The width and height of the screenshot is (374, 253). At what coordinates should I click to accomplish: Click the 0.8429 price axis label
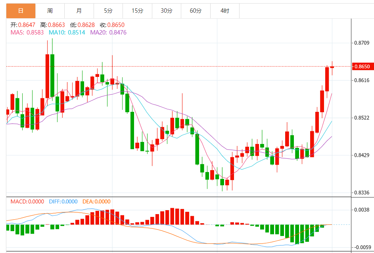click(x=362, y=155)
